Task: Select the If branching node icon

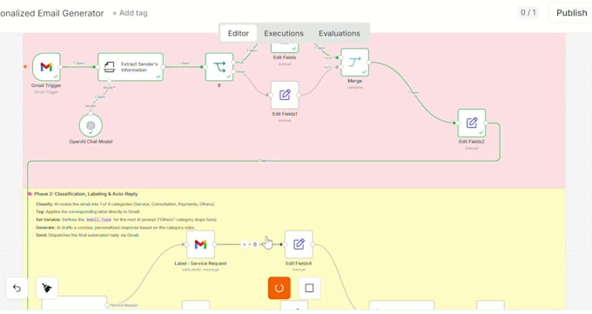Action: click(219, 67)
